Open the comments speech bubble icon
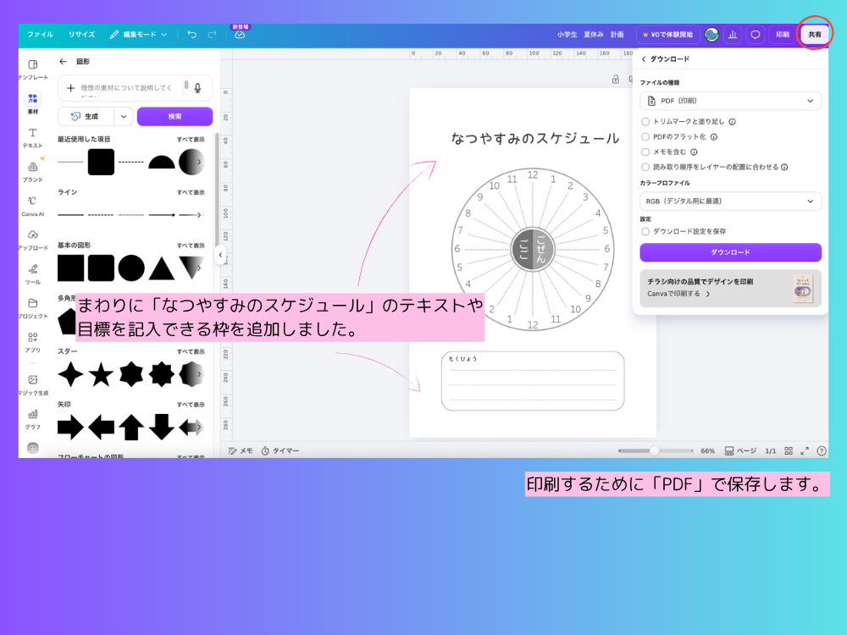The image size is (847, 635). [x=756, y=35]
